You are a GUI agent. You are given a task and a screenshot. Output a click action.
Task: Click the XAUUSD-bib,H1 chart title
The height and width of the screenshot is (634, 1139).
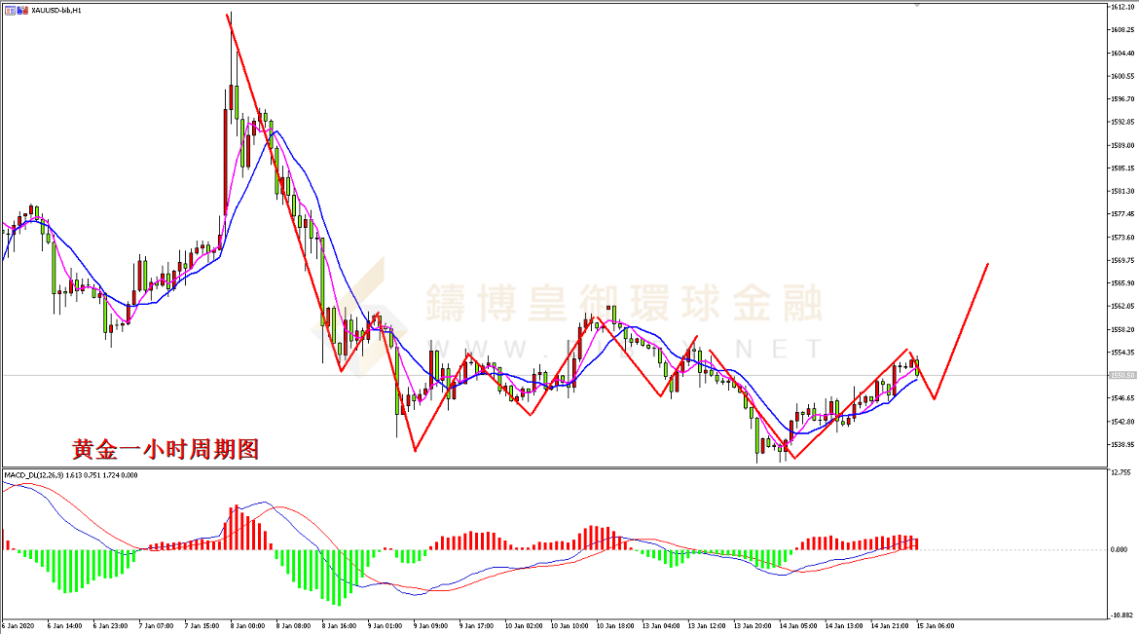(x=56, y=9)
